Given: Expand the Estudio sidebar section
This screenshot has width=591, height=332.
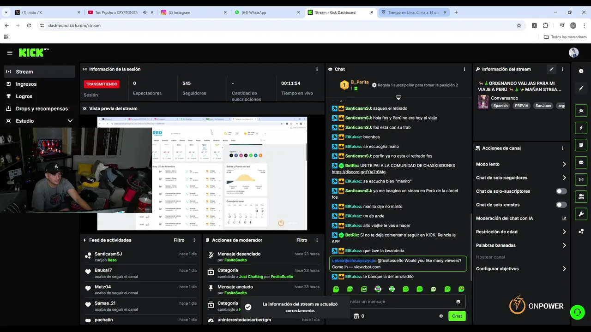Looking at the screenshot, I should coord(39,121).
